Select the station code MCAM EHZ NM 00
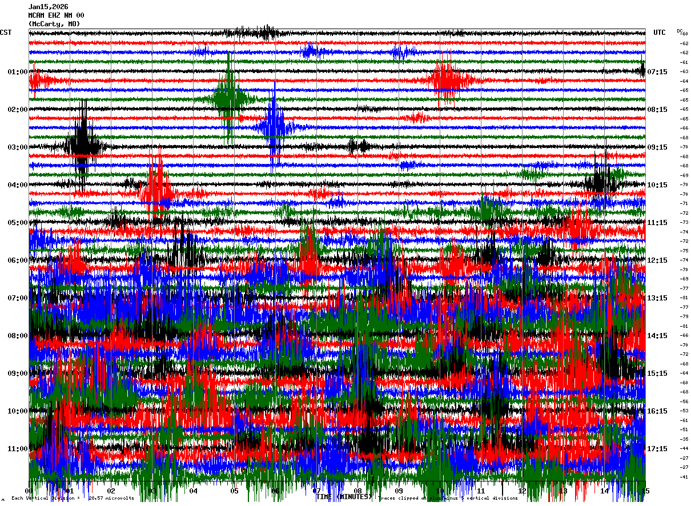691x506 pixels. tap(56, 15)
